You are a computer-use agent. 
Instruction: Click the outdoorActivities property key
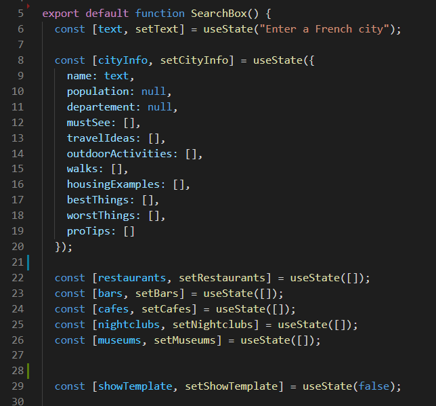click(x=120, y=154)
